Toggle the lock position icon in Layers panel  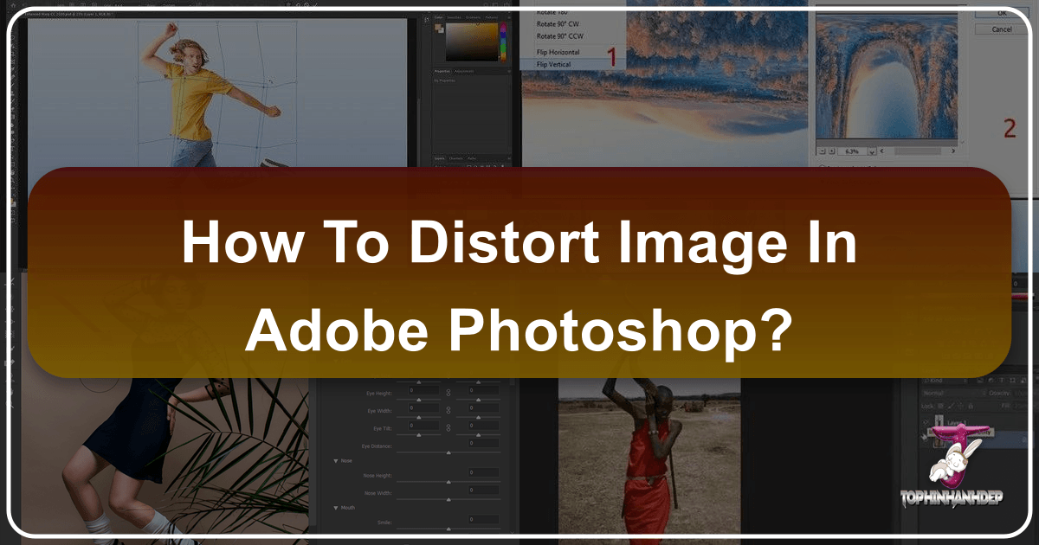click(960, 405)
